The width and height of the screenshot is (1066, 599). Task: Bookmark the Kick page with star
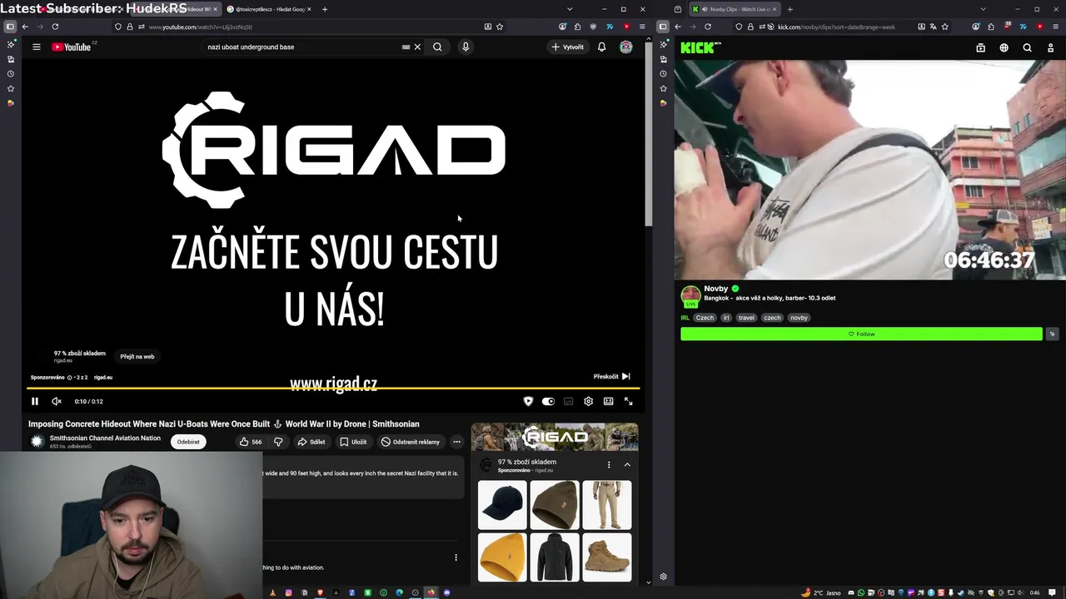point(945,27)
